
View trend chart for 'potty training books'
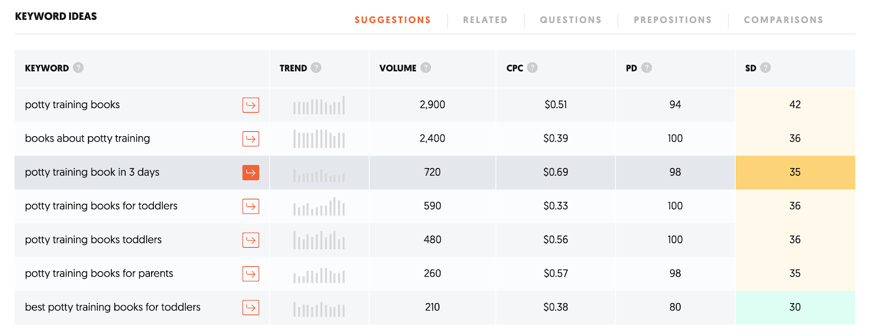(319, 105)
